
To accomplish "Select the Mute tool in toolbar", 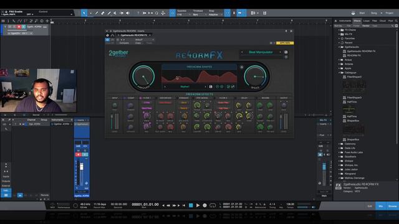I will click(115, 13).
